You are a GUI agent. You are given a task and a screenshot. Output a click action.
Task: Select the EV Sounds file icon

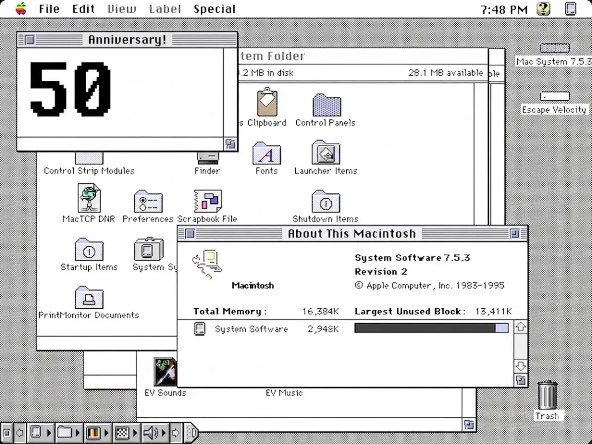[x=165, y=371]
